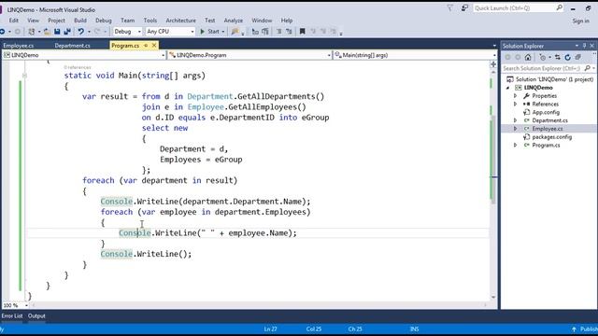Viewport: 598px width, 336px height.
Task: Click the Home icon in Solution Explorer
Action: tap(528, 58)
